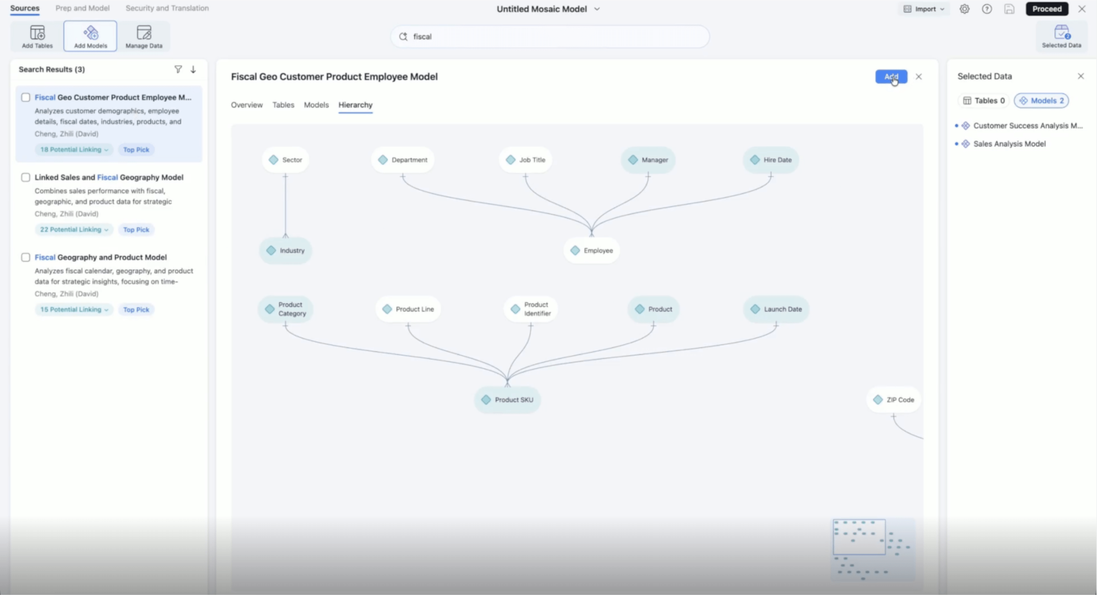Go to the Prep and Model tab
The width and height of the screenshot is (1097, 595).
(x=82, y=8)
